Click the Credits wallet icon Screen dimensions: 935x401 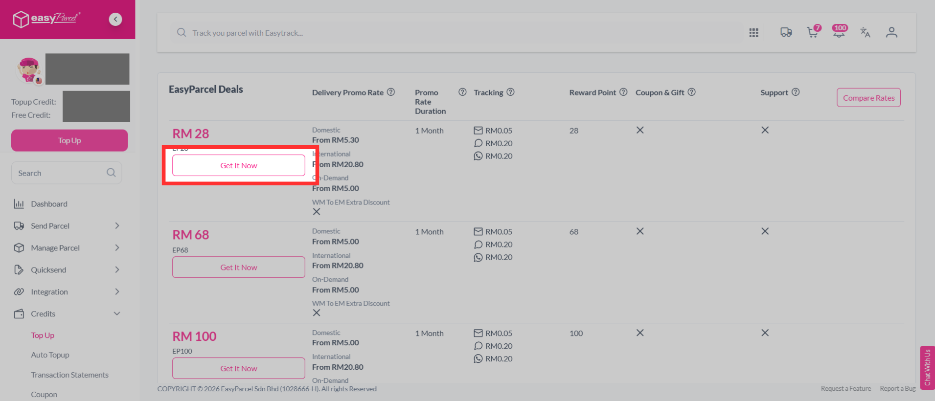click(x=19, y=314)
